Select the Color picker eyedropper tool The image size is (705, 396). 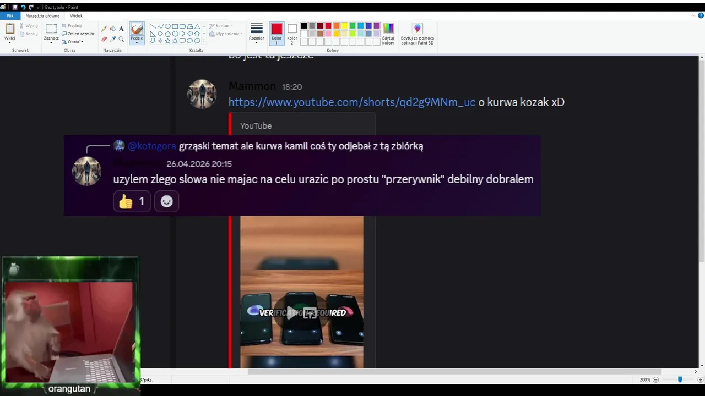(x=113, y=39)
